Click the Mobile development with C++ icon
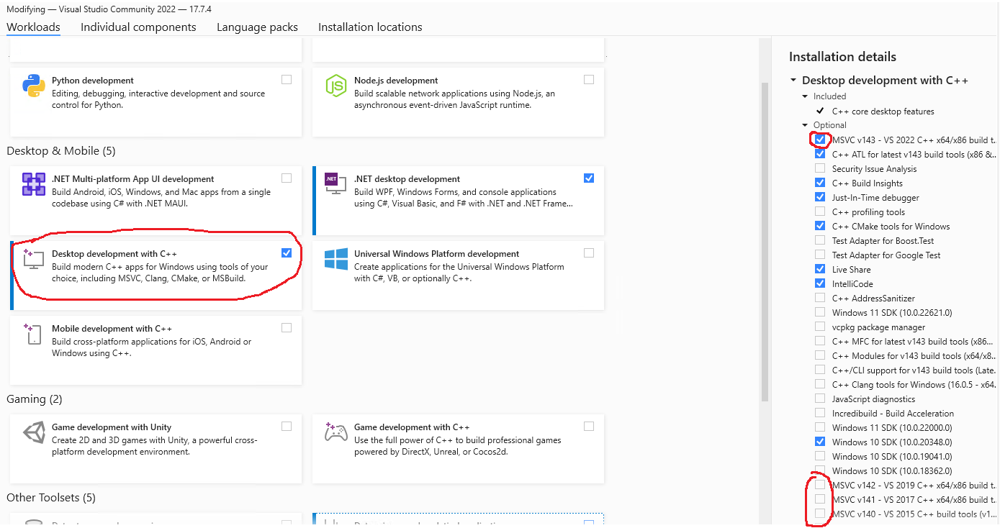Viewport: 1000px width, 528px height. [34, 334]
